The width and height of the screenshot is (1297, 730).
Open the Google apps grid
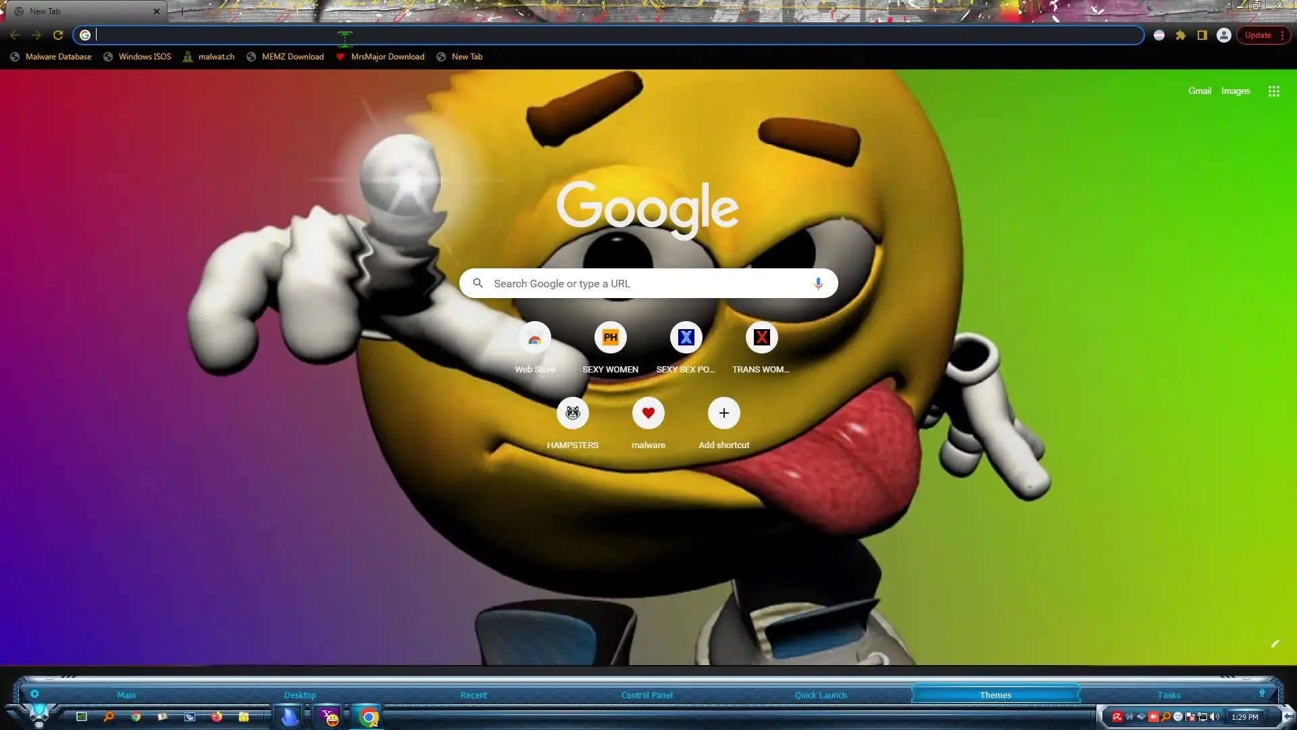[1273, 91]
